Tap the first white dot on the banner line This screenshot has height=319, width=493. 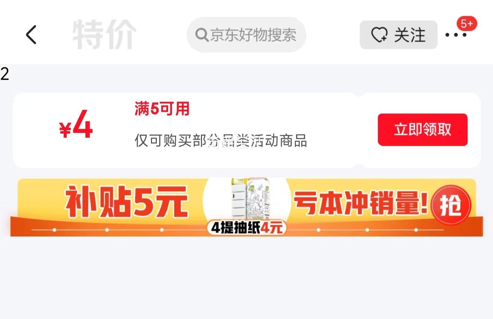54,230
